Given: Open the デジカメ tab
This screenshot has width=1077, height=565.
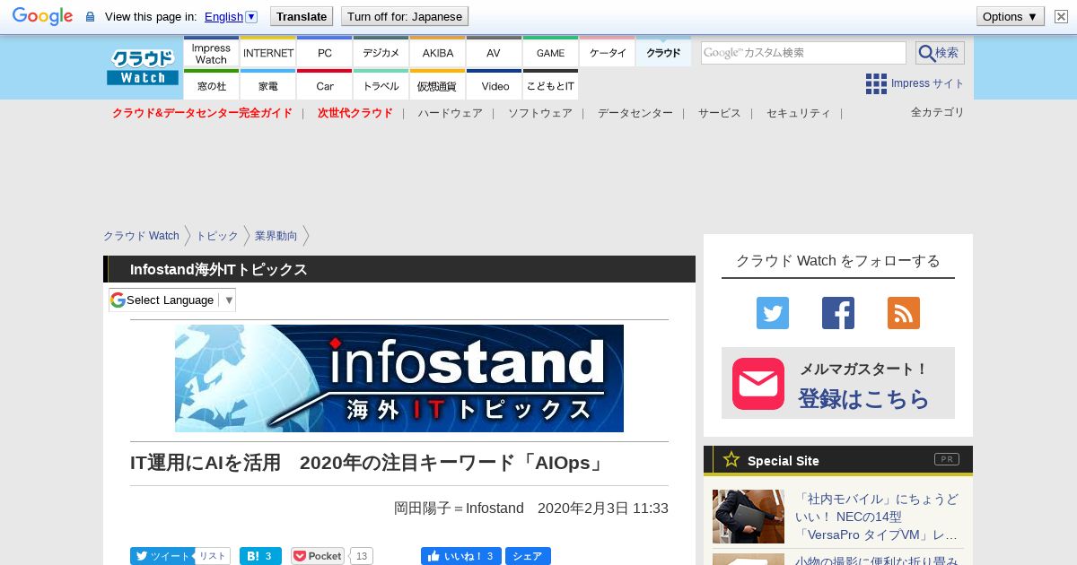Looking at the screenshot, I should click(x=381, y=53).
